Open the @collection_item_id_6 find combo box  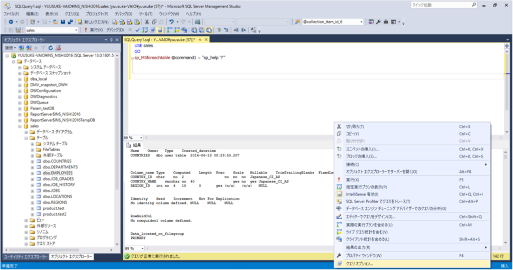tap(362, 22)
